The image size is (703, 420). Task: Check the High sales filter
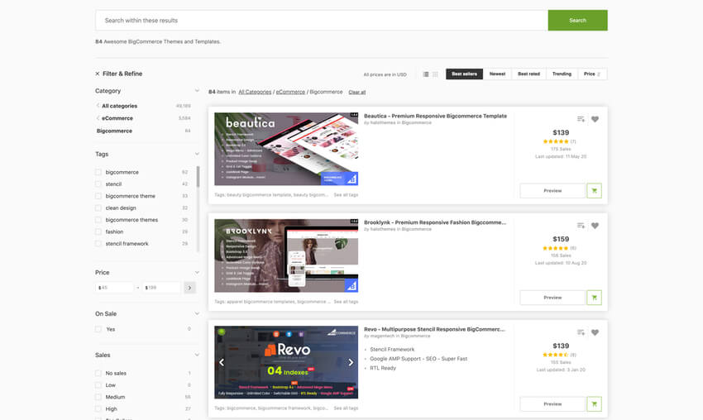click(98, 408)
